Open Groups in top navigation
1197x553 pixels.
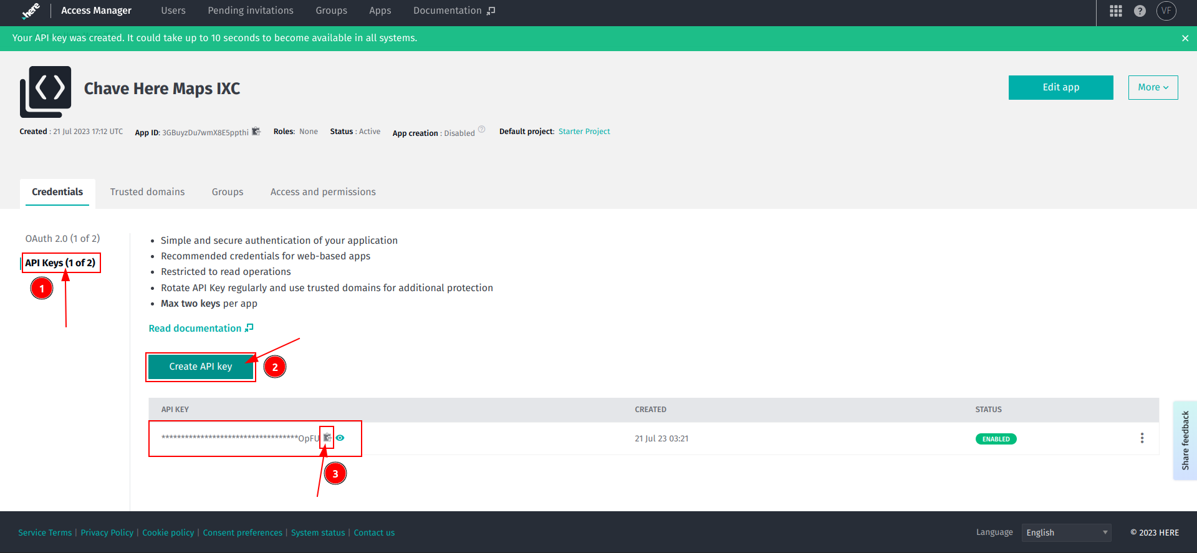[x=331, y=11]
